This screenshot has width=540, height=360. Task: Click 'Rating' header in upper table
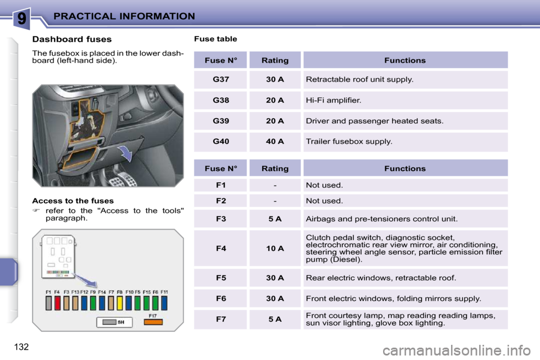click(x=275, y=60)
